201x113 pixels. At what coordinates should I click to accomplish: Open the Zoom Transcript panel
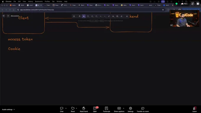[106, 109]
